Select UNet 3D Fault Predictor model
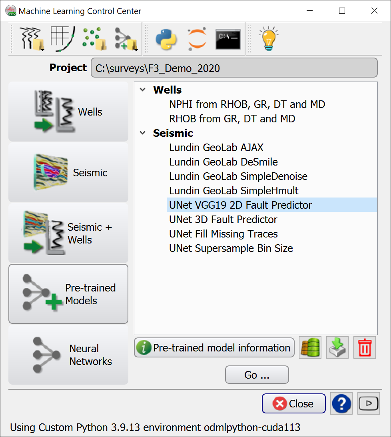This screenshot has width=391, height=437. pos(223,219)
